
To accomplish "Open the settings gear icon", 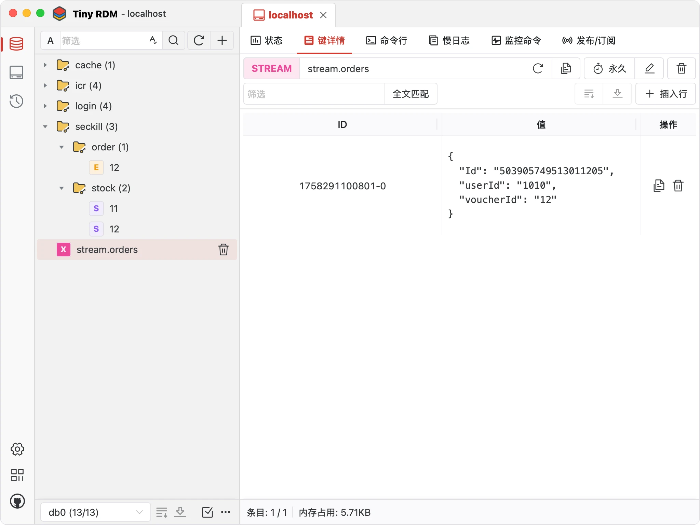I will coord(17,449).
